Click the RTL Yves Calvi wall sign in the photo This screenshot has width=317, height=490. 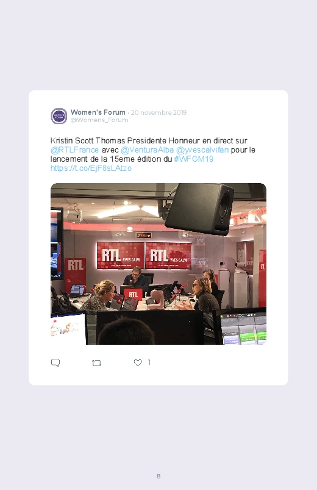144,255
